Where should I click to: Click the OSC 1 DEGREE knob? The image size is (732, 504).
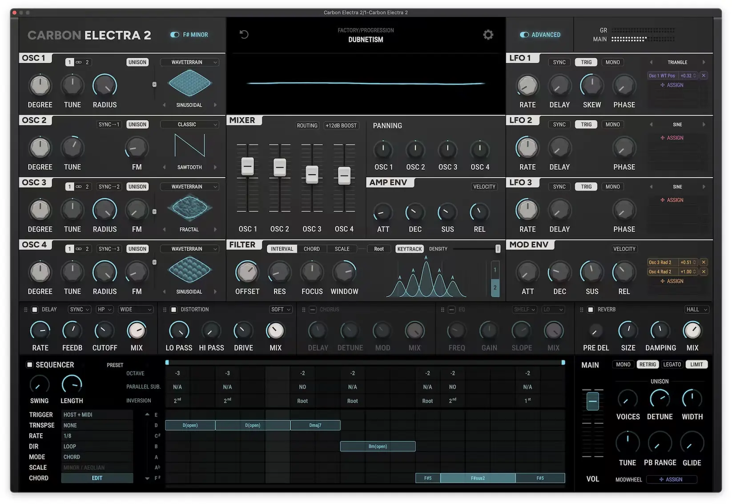click(40, 85)
